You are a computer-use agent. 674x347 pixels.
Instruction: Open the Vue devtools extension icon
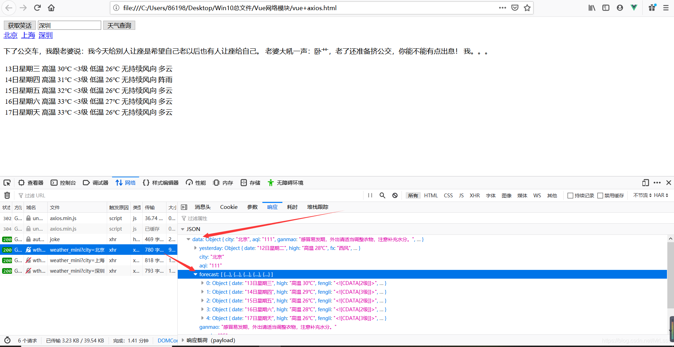pyautogui.click(x=634, y=8)
